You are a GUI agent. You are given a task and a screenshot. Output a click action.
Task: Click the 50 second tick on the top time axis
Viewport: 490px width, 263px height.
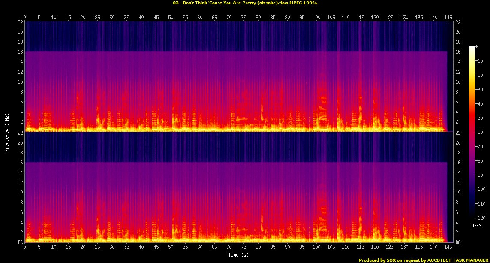pos(171,18)
